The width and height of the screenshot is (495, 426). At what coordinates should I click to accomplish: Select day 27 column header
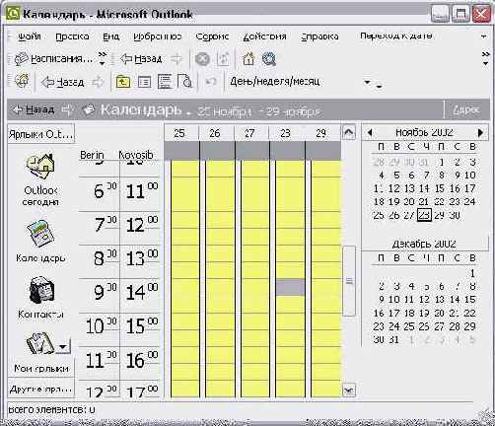pyautogui.click(x=249, y=133)
